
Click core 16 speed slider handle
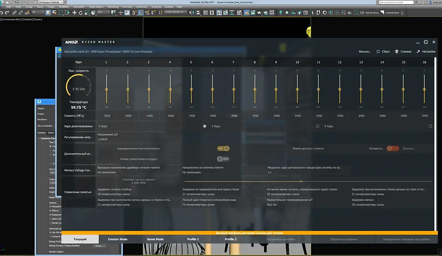click(x=424, y=89)
